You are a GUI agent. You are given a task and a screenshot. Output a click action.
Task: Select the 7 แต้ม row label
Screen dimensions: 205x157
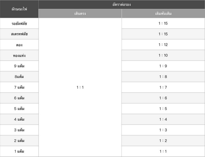click(x=19, y=87)
